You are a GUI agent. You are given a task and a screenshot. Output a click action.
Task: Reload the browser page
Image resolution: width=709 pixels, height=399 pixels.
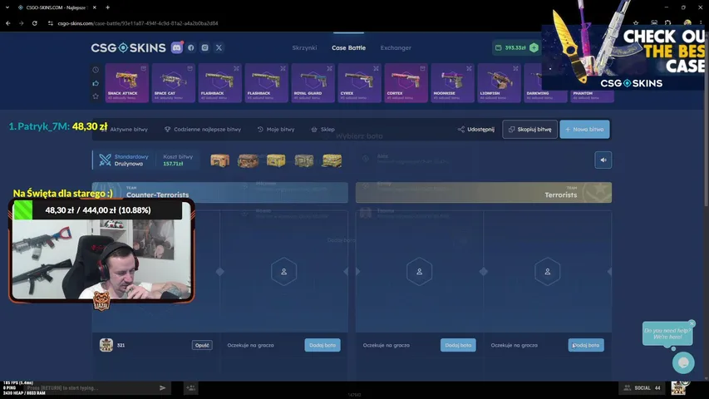pyautogui.click(x=34, y=23)
